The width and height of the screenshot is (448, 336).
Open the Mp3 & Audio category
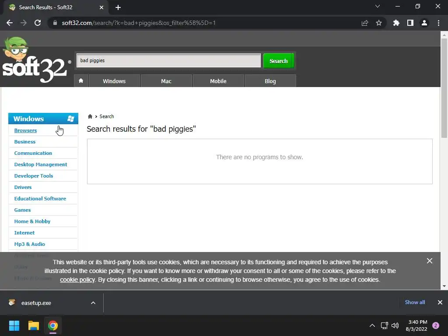tap(30, 244)
